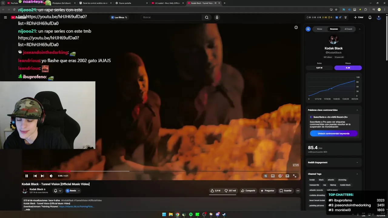Click Compartir share button
This screenshot has height=218, width=388.
(248, 191)
